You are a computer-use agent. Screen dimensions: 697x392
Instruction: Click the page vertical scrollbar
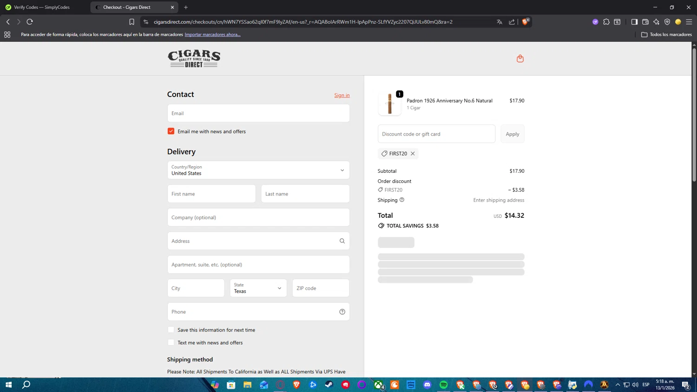(x=694, y=114)
